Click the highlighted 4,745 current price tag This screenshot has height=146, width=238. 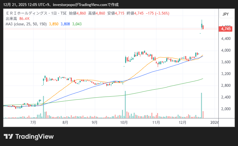(x=226, y=29)
